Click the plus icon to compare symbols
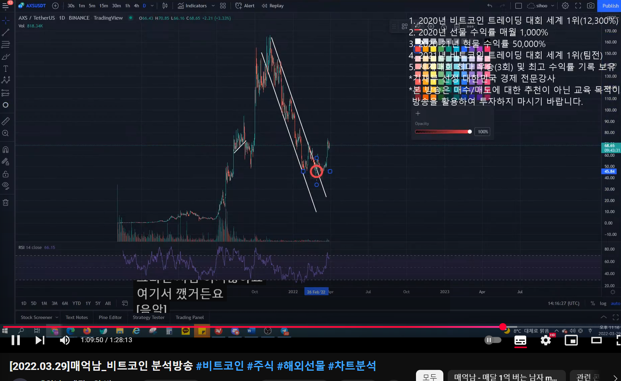The image size is (621, 381). tap(56, 6)
